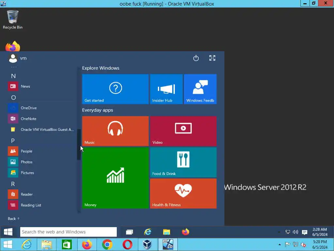Viewport: 334px width, 251px height.
Task: Open Chrome in host taskbar
Action: point(107,244)
